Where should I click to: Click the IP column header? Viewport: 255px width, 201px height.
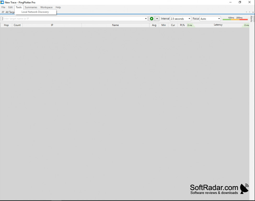pos(52,25)
